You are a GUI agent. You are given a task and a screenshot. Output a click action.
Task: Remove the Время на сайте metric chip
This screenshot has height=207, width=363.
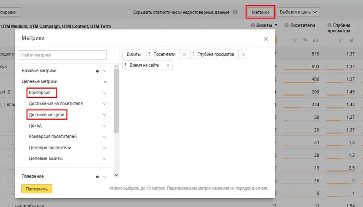pos(168,65)
